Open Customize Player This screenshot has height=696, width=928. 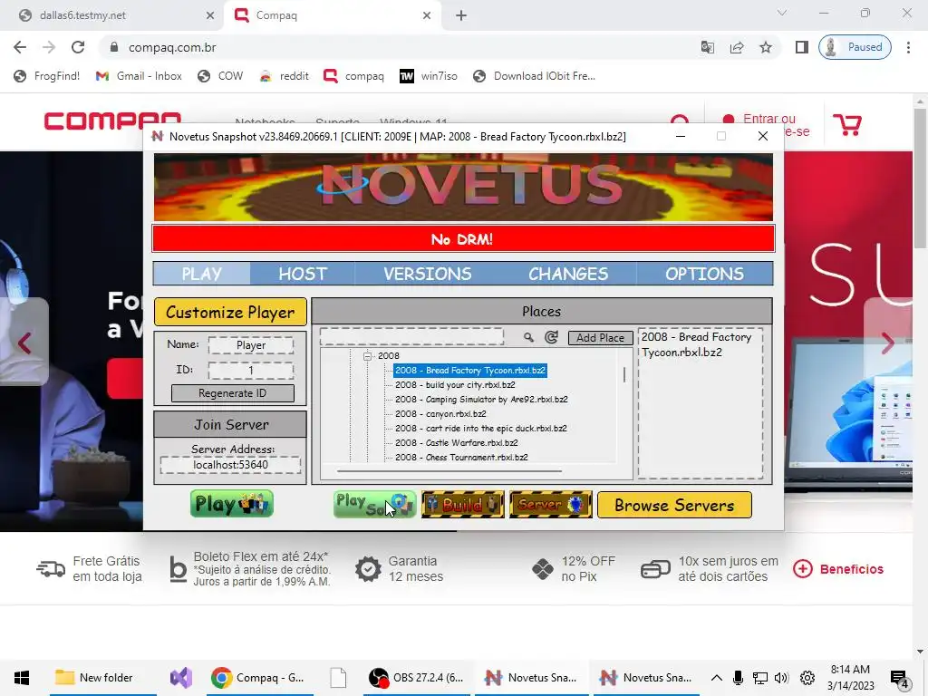pyautogui.click(x=230, y=312)
